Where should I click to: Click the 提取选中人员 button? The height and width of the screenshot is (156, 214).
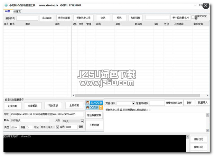pos(83,18)
